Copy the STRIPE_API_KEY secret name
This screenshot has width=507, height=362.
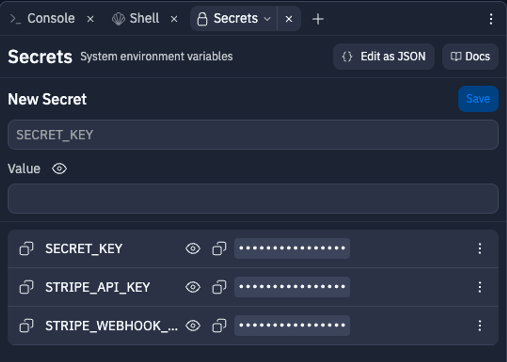pyautogui.click(x=26, y=287)
